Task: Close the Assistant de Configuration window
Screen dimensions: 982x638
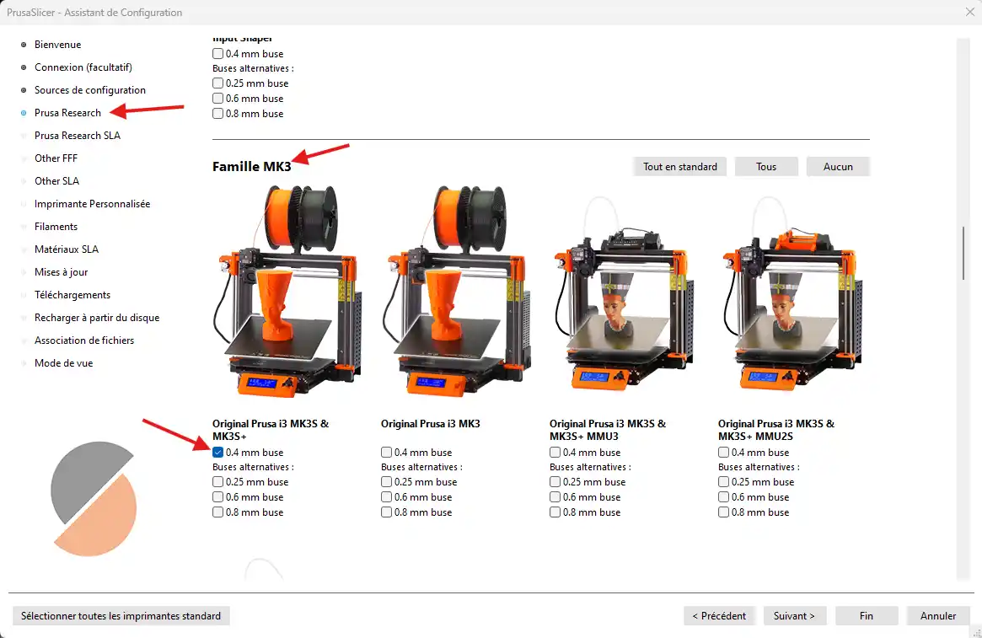Action: click(x=969, y=12)
